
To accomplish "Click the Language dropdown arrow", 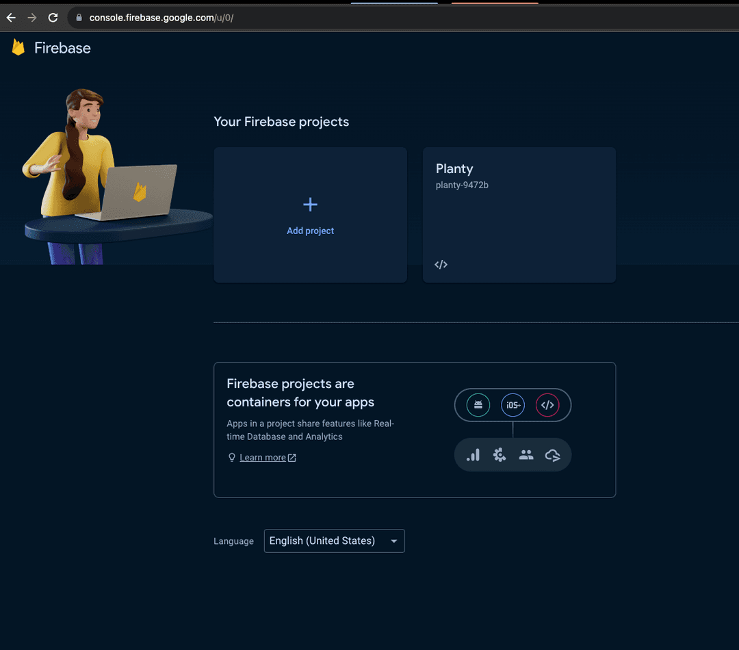I will [x=393, y=541].
